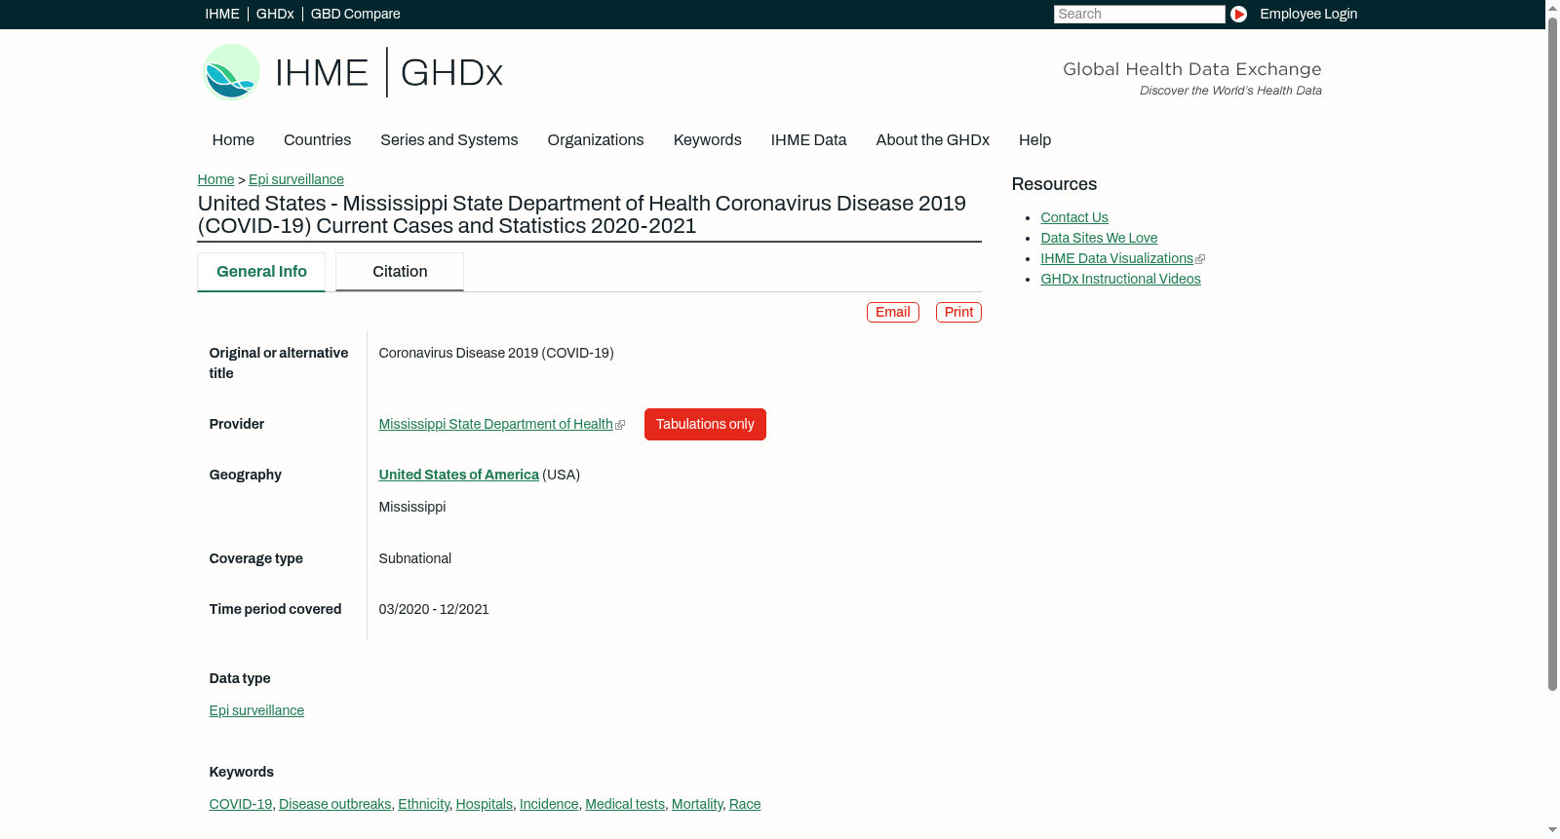Click the red search submit arrow icon
The image size is (1560, 839).
(1238, 14)
